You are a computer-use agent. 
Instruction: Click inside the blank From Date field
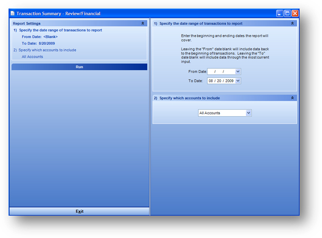click(x=221, y=71)
